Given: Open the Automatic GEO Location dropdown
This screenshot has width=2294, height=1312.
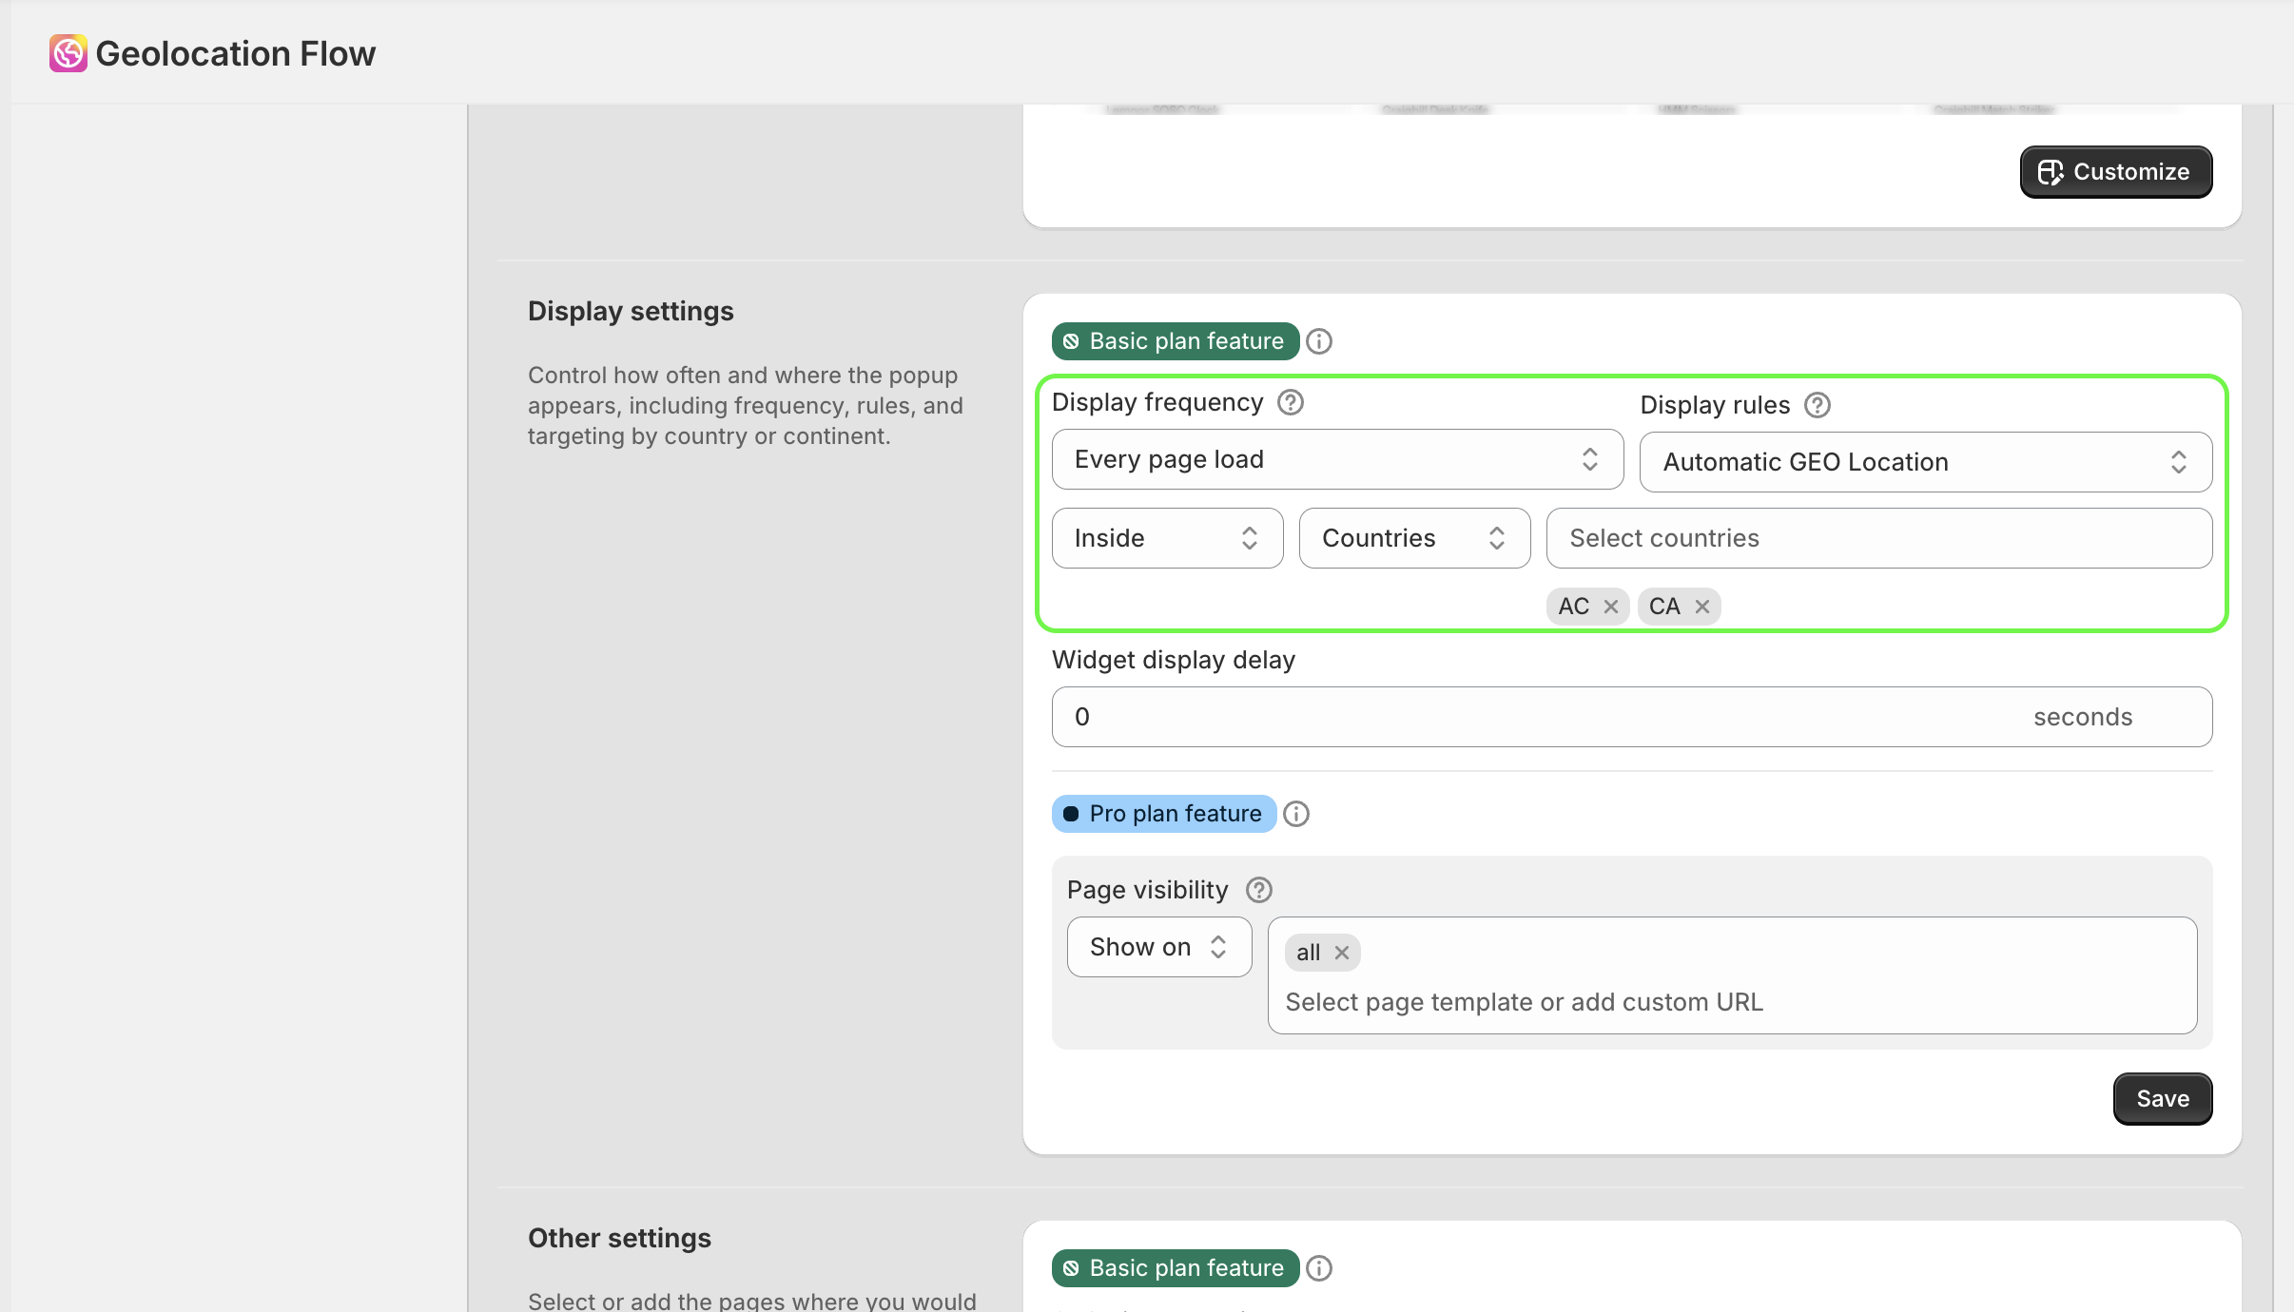Looking at the screenshot, I should point(1926,462).
